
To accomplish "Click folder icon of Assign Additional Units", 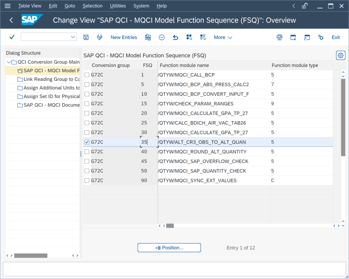I will coord(20,88).
